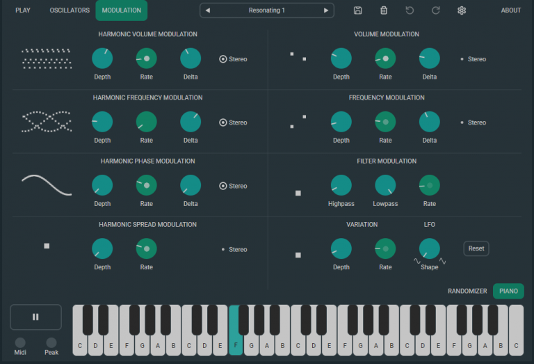Select the next preset with right arrow
Viewport: 534px width, 364px height.
pyautogui.click(x=326, y=10)
